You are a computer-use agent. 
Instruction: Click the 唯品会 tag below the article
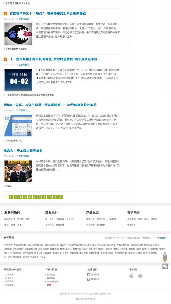tap(9, 186)
